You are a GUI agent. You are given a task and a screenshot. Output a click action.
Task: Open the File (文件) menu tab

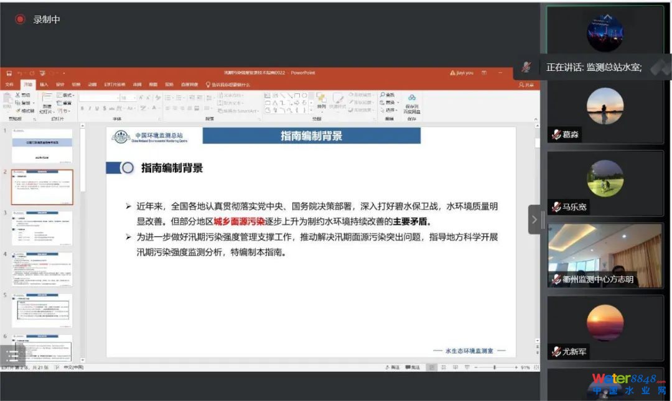(x=9, y=85)
